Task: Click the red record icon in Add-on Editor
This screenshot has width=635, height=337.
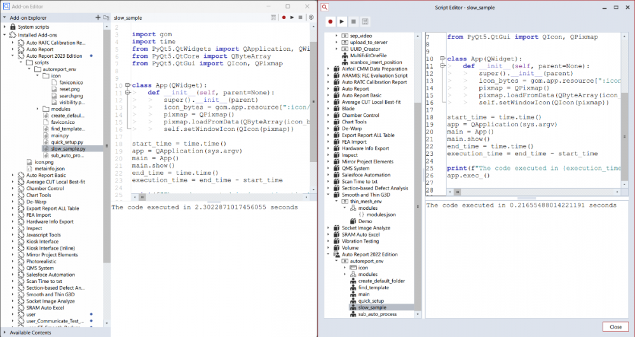Action: [x=283, y=17]
